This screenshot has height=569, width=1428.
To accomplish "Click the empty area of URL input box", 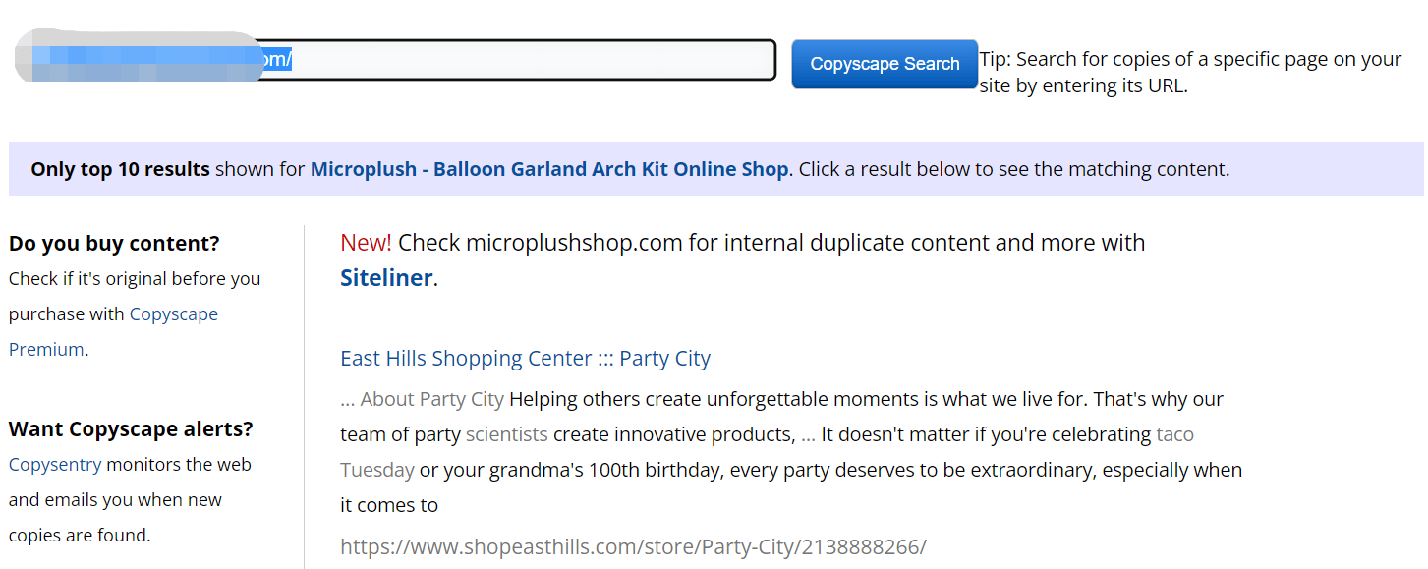I will pyautogui.click(x=531, y=60).
